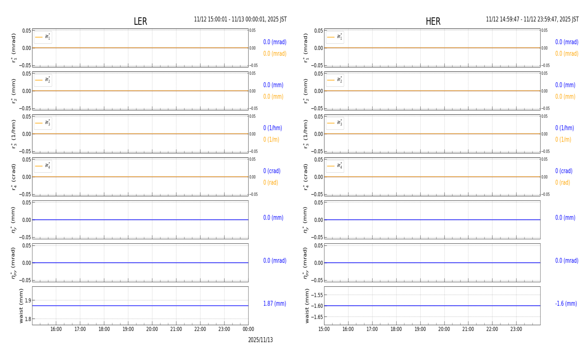The height and width of the screenshot is (357, 584).
Task: Click the LER panel title
Action: (140, 21)
